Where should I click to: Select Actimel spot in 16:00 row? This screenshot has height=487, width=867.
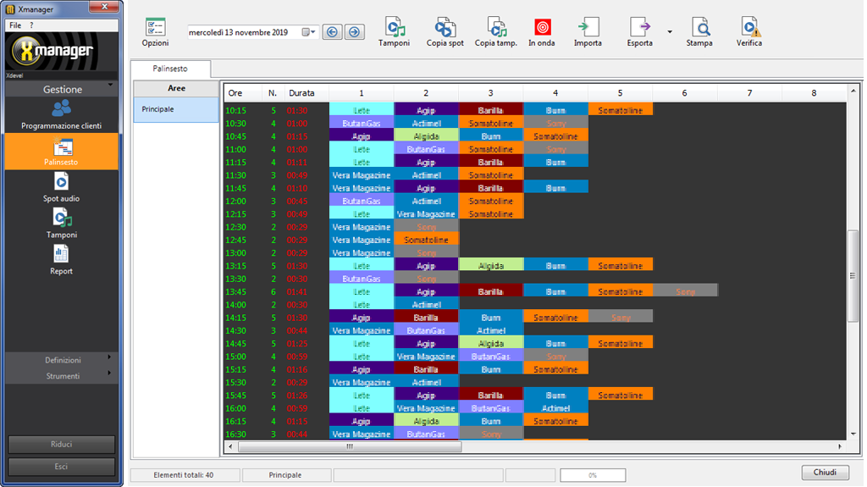[555, 408]
